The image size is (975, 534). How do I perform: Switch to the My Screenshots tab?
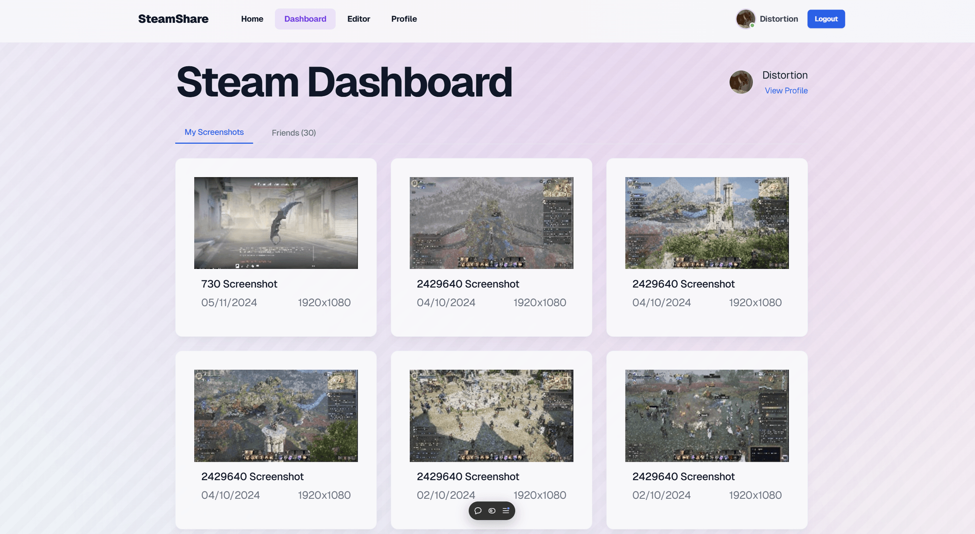click(214, 132)
